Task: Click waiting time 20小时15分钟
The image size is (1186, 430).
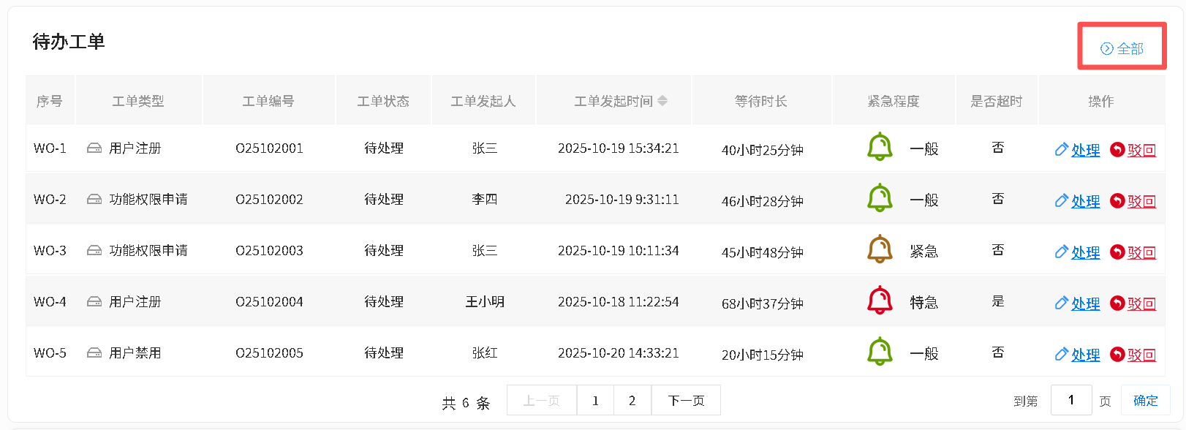Action: pos(763,355)
